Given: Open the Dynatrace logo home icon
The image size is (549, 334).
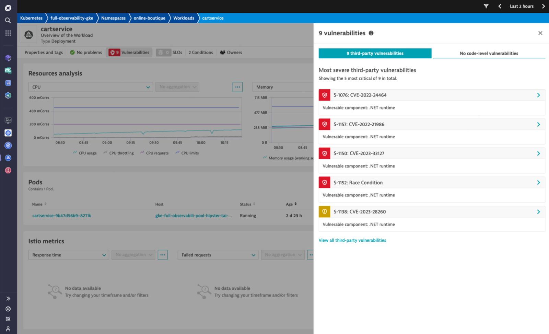Looking at the screenshot, I should [x=8, y=8].
